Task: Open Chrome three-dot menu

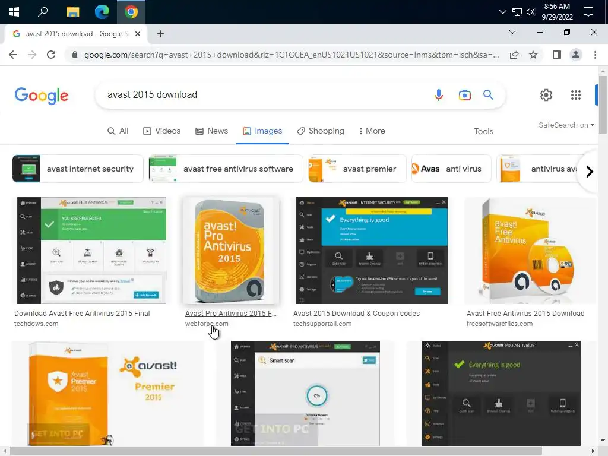Action: point(595,55)
